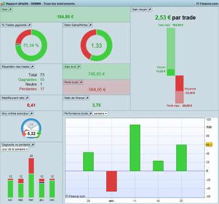Click wrench icon beside Performance brute
The image size is (219, 204).
91,113
